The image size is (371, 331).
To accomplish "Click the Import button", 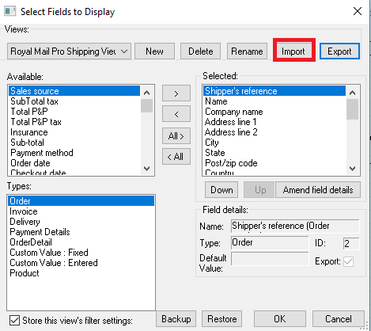I will 293,51.
